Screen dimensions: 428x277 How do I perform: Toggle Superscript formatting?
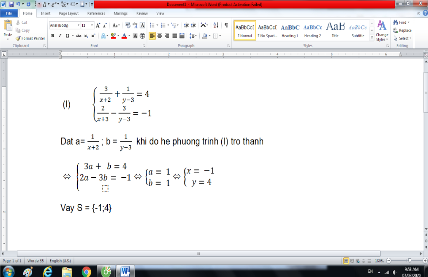tap(93, 36)
